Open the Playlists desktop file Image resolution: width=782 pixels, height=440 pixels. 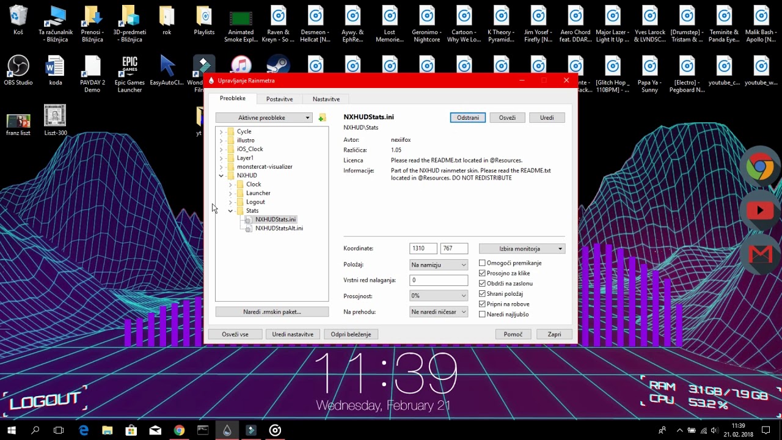point(204,21)
